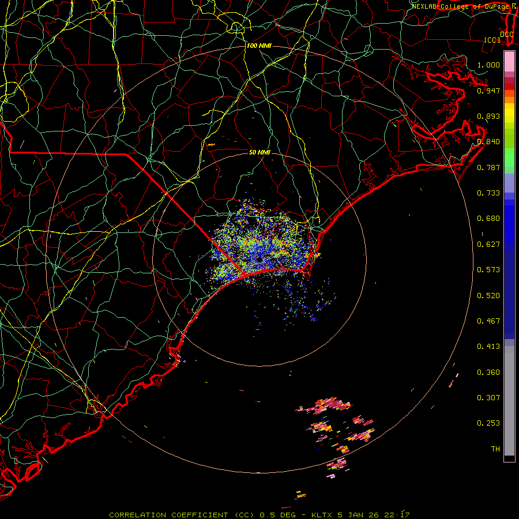The width and height of the screenshot is (519, 519).
Task: Select the 0.680 scale value
Action: point(488,219)
